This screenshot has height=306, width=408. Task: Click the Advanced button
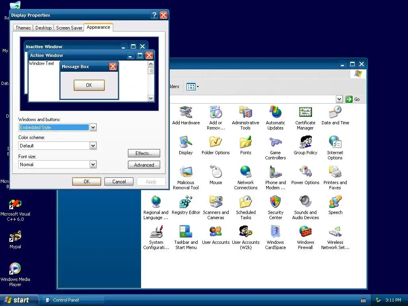tap(144, 165)
